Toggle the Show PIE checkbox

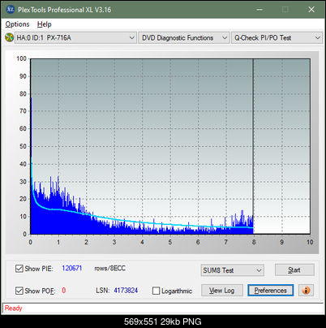[x=19, y=269]
